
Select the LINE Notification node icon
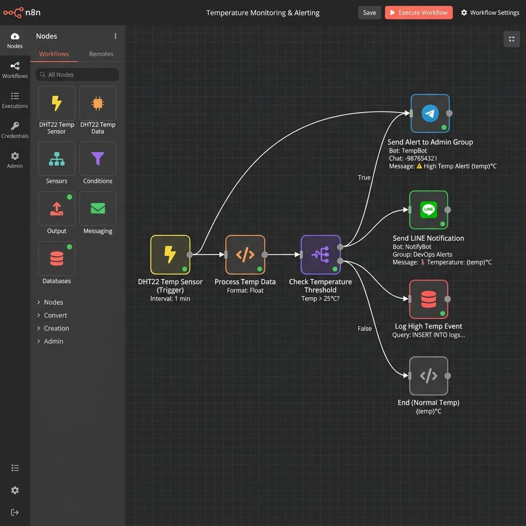point(428,210)
